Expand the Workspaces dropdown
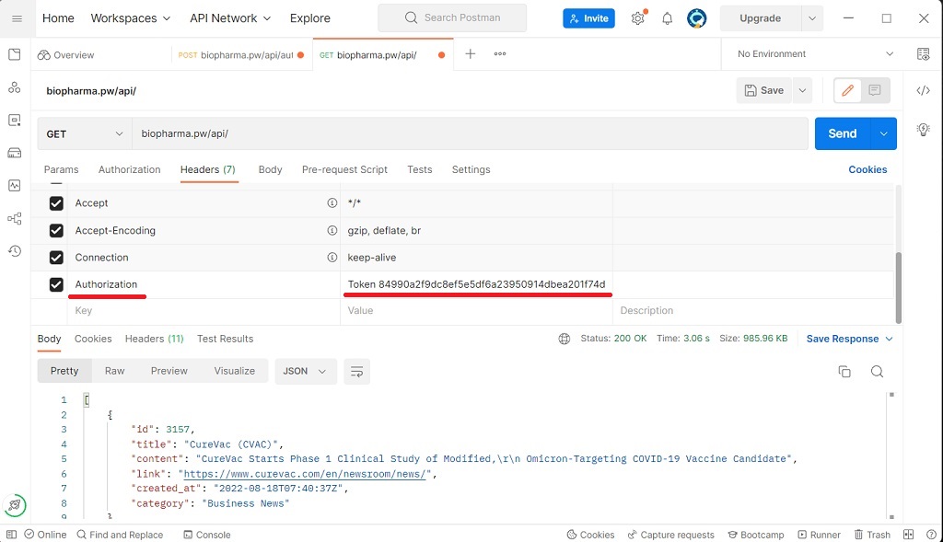 131,18
